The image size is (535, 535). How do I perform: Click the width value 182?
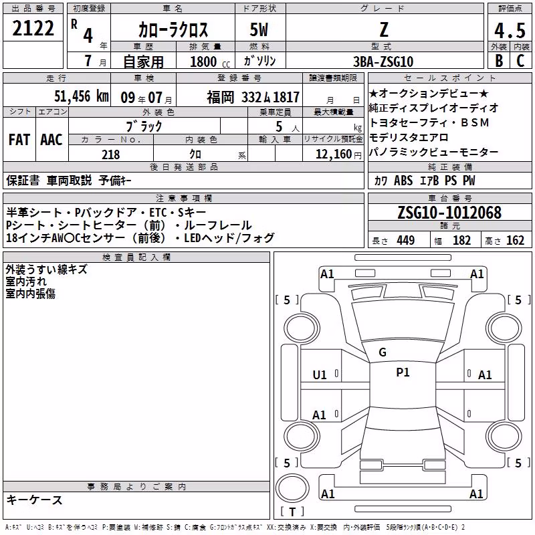[x=461, y=241]
